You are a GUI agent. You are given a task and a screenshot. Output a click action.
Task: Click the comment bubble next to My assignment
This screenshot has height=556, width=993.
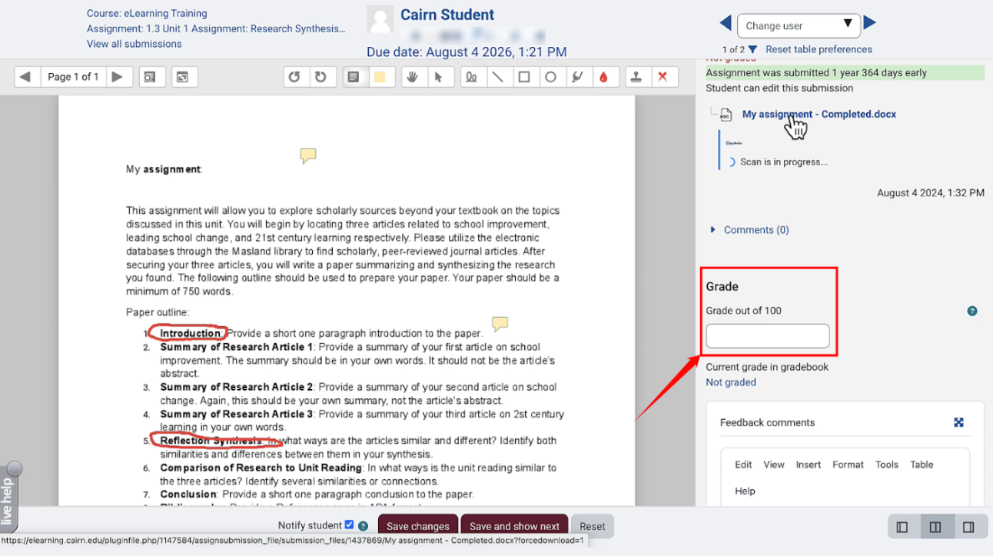307,156
